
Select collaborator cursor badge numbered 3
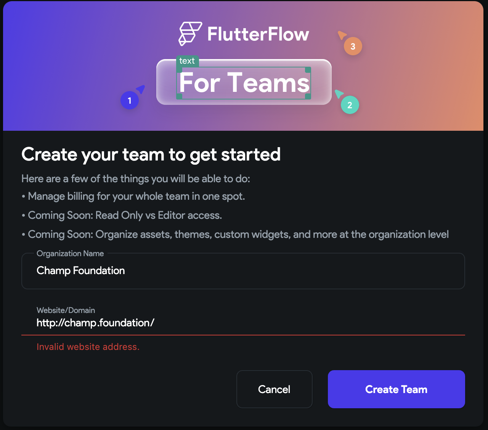tap(353, 46)
